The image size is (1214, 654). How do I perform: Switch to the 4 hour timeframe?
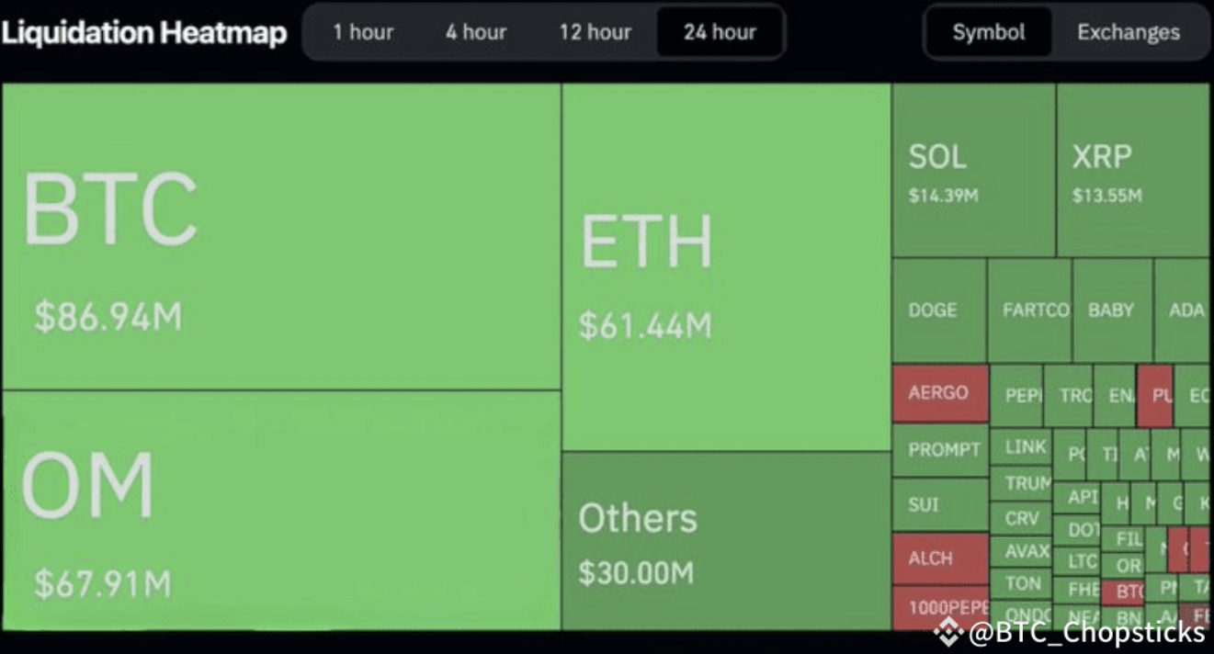click(476, 32)
